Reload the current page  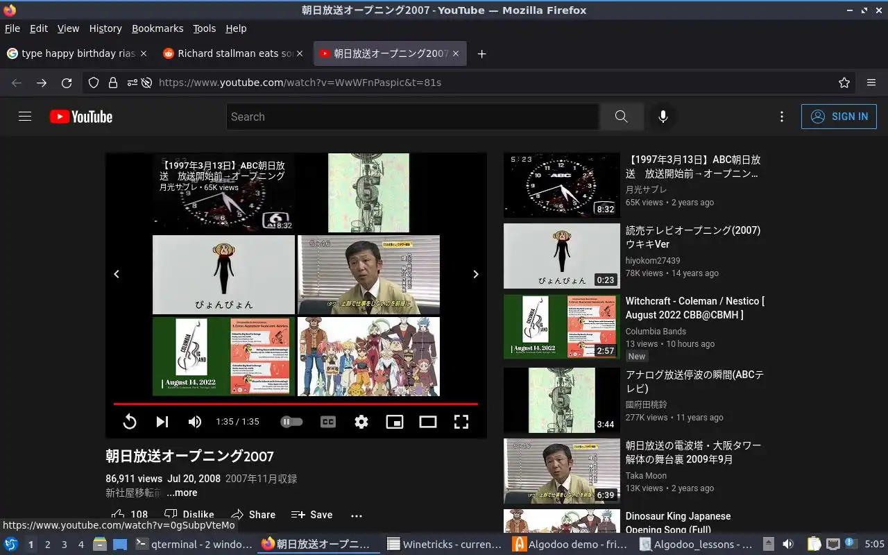tap(67, 83)
